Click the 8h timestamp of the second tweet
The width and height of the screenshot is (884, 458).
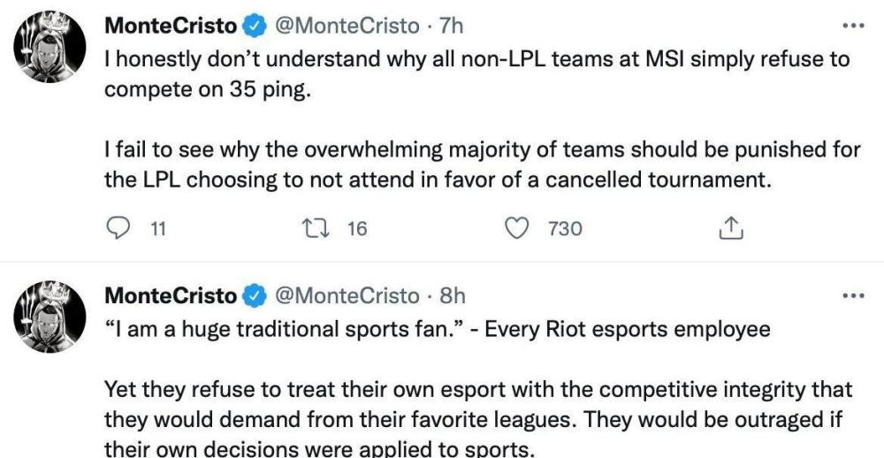point(452,295)
